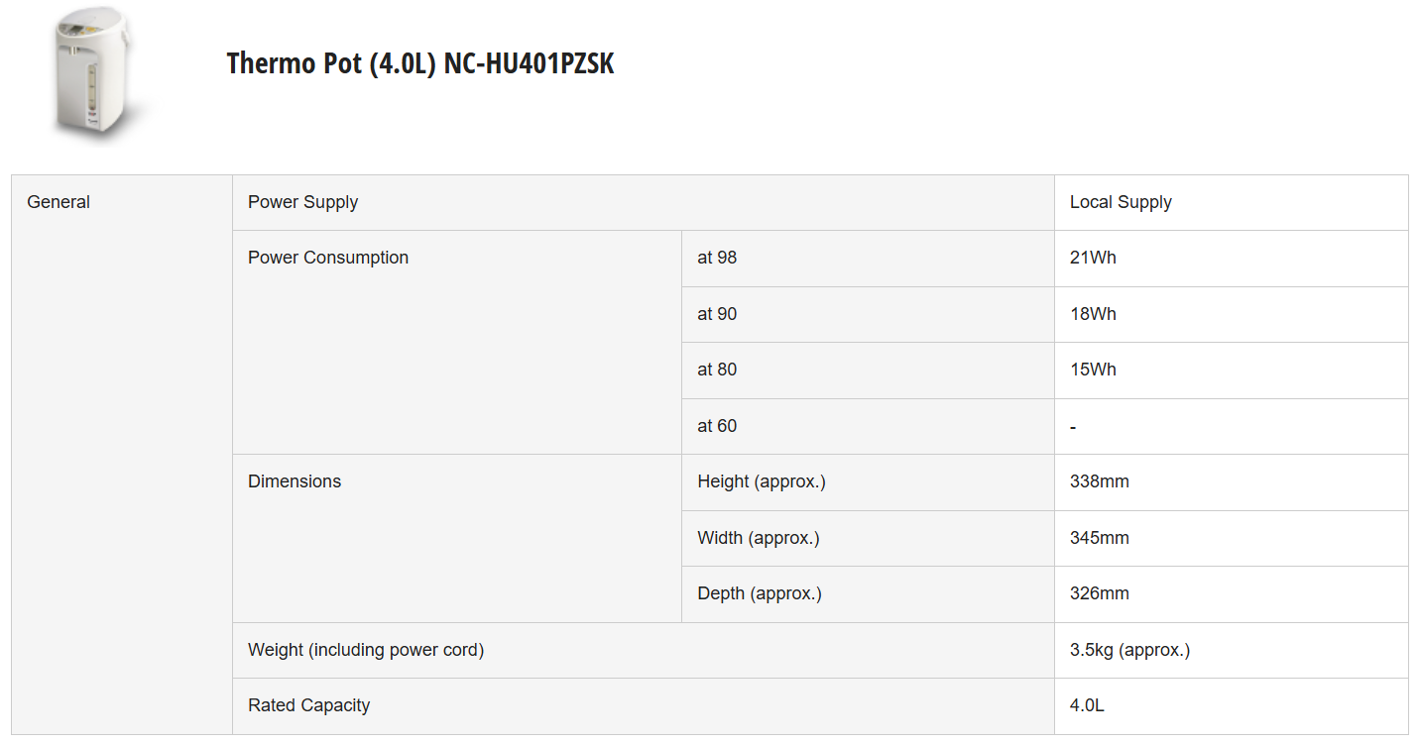The image size is (1420, 744).
Task: Select the Power Consumption label
Action: point(328,258)
